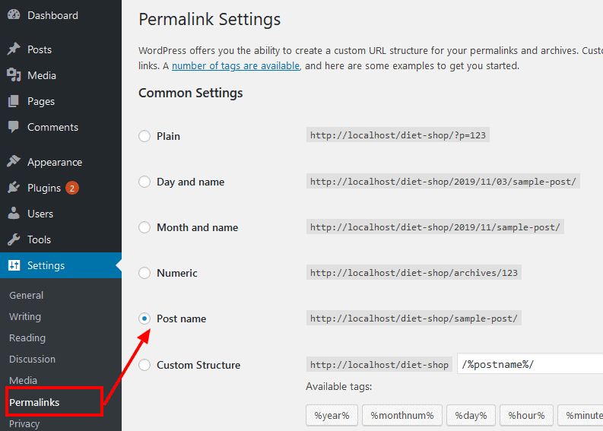Insert the %year% tag button
Viewport: 603px width, 431px height.
tap(332, 415)
